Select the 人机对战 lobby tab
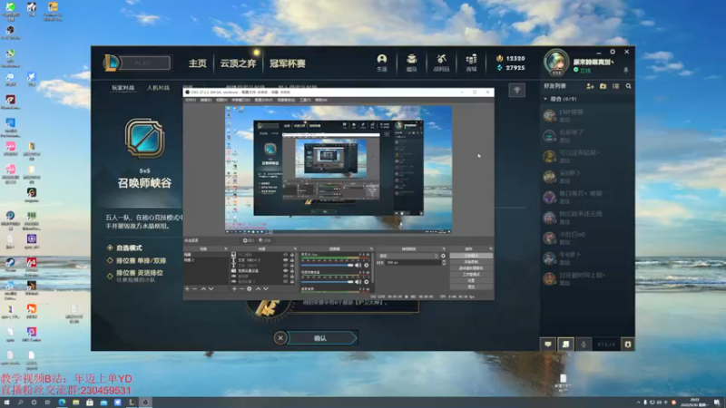Image resolution: width=726 pixels, height=408 pixels. pyautogui.click(x=158, y=87)
